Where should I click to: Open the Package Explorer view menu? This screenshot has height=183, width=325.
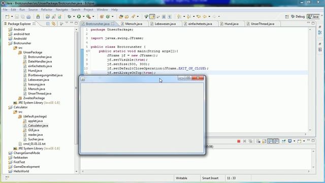coord(67,23)
